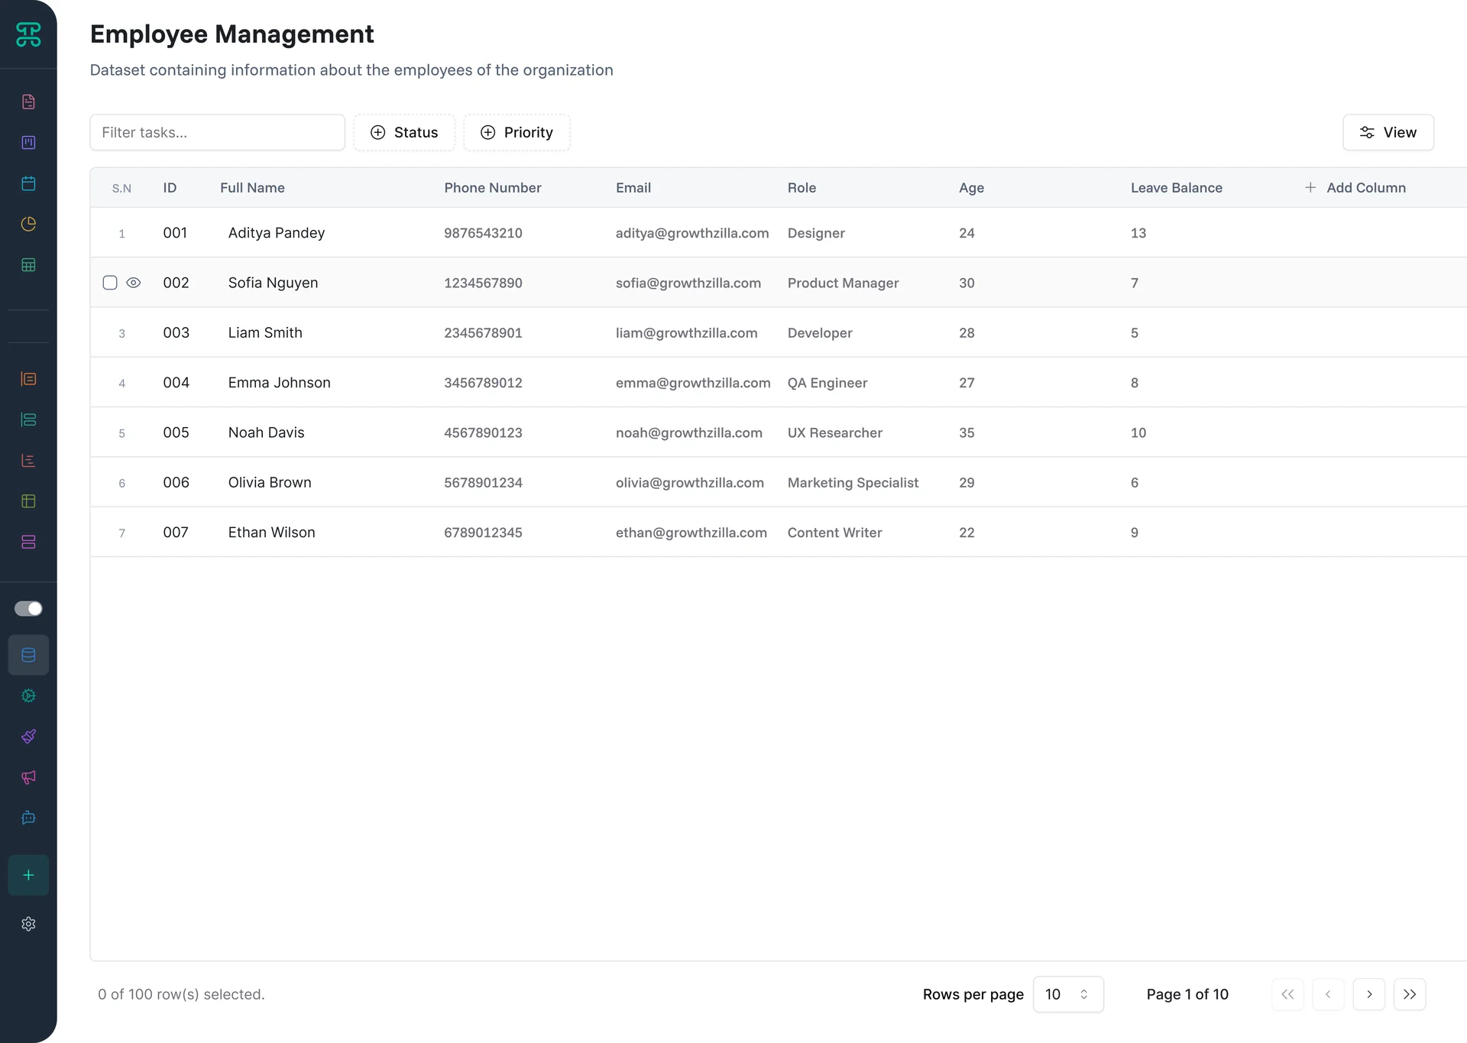Viewport: 1467px width, 1043px height.
Task: Check the Sofia Nguyen row checkbox
Action: pos(110,283)
